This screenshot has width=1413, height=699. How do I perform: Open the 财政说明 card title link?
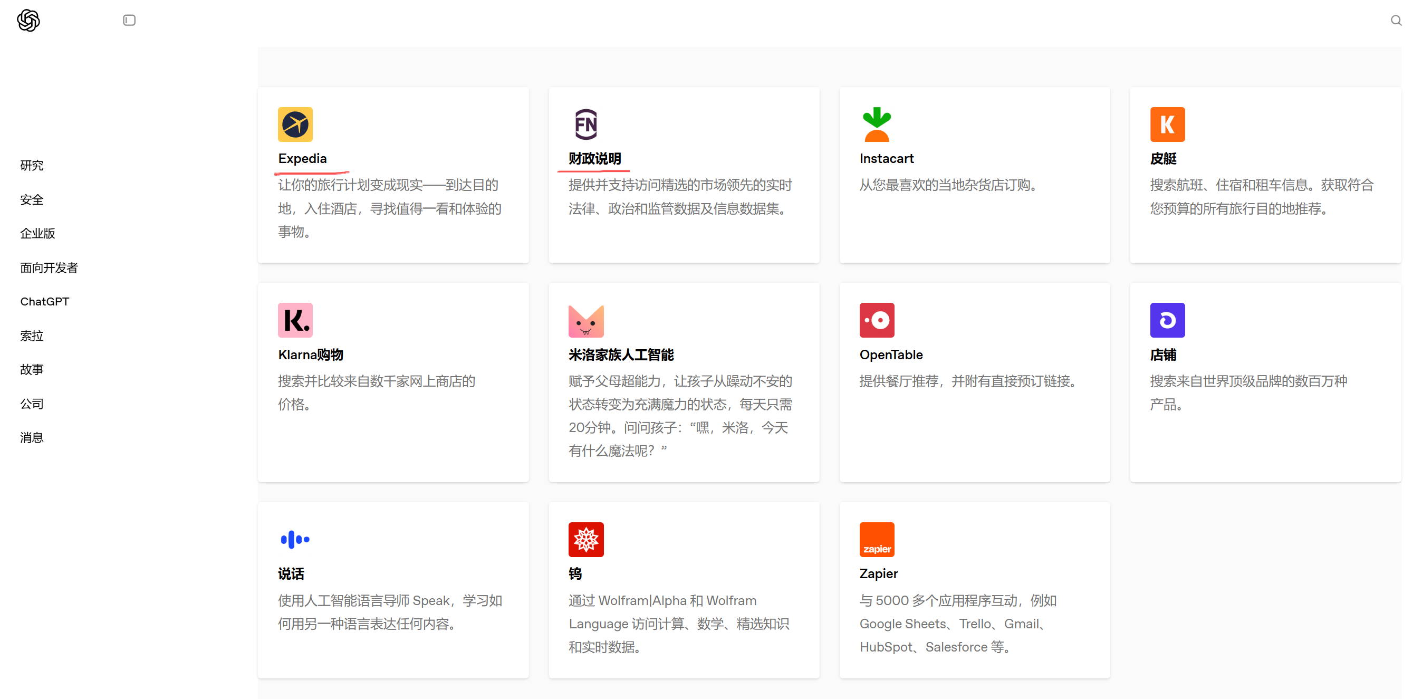coord(594,159)
